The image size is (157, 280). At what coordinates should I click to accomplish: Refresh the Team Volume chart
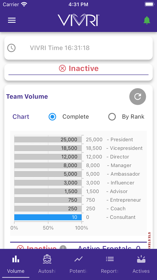[x=138, y=96]
